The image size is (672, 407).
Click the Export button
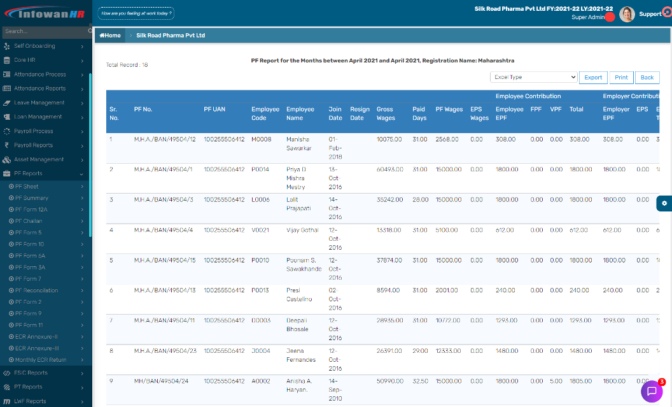(593, 77)
